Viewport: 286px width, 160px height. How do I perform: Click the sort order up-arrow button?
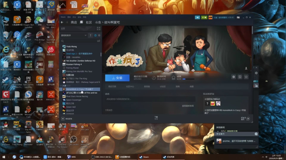(x=91, y=35)
